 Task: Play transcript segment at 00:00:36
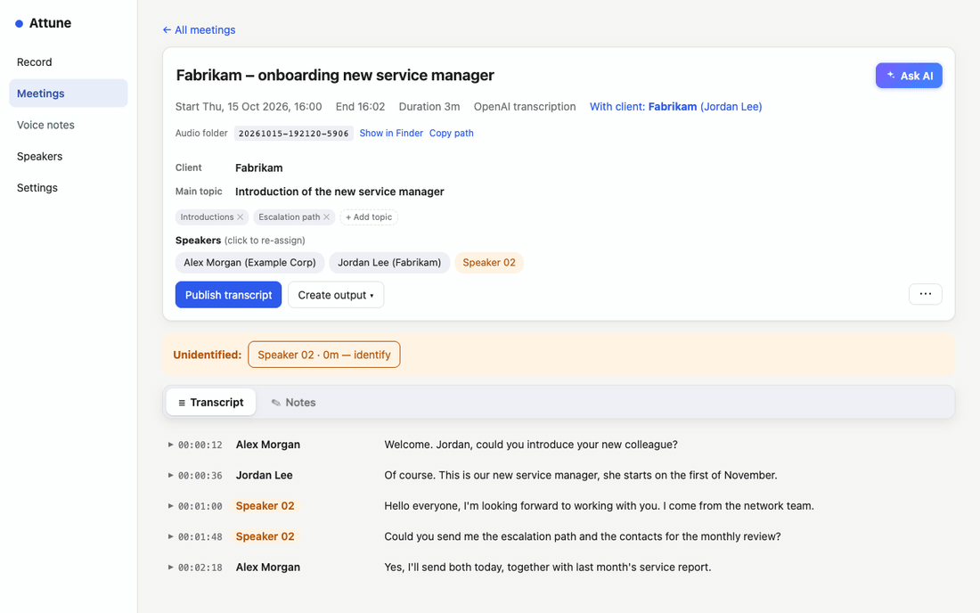[170, 475]
